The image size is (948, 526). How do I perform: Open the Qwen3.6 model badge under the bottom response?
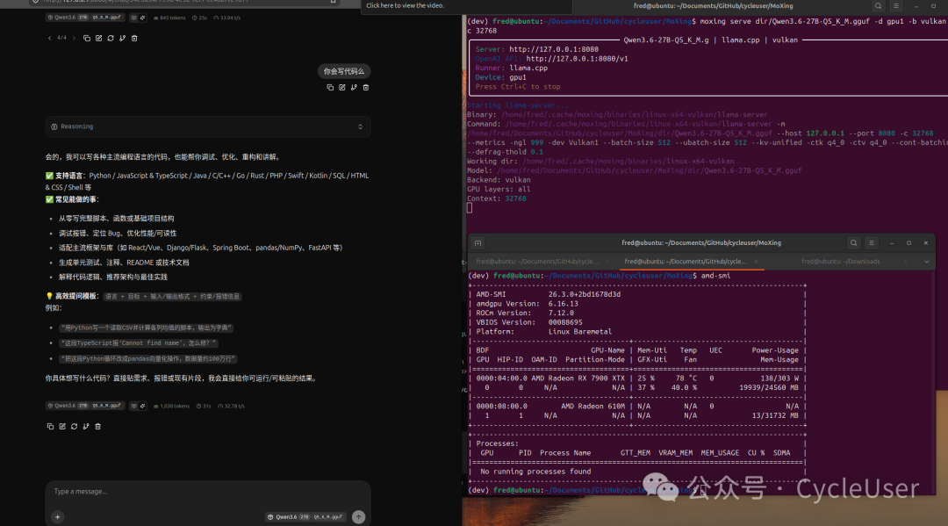tap(84, 407)
